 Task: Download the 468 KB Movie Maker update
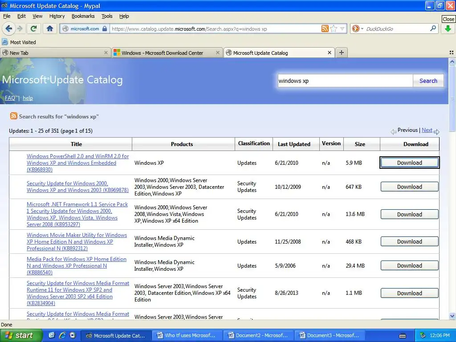[x=410, y=242]
